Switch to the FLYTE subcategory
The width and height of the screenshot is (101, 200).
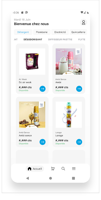(x=82, y=39)
